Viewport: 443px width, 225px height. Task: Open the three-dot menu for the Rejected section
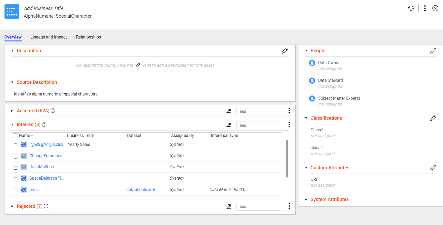289,206
